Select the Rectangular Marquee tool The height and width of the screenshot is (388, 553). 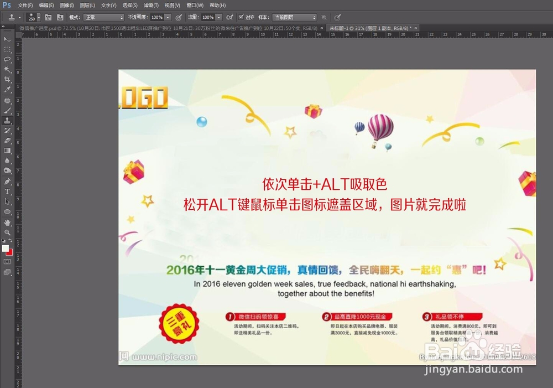(x=7, y=49)
